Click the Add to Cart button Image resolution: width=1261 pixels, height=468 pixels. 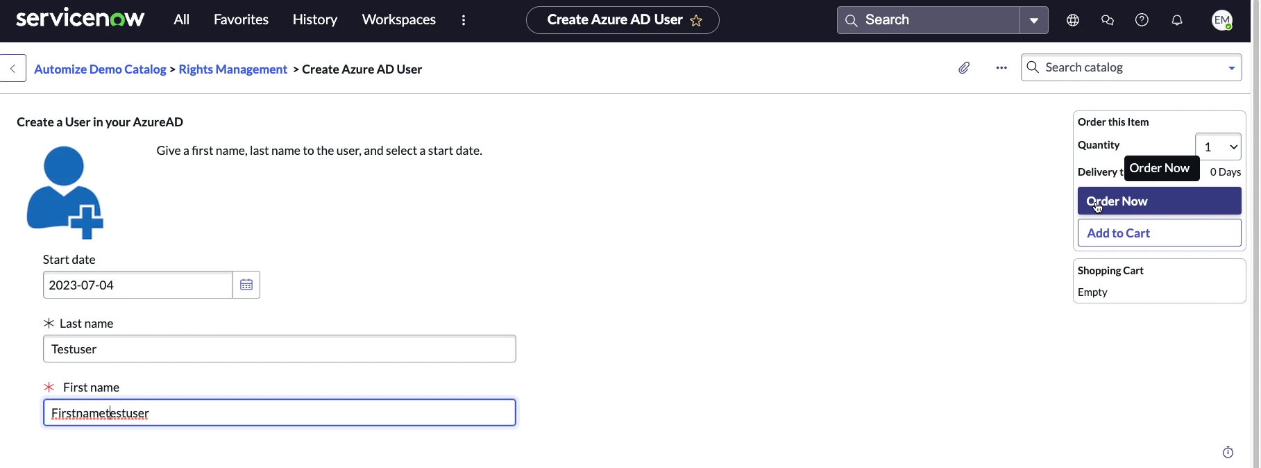[x=1160, y=233]
